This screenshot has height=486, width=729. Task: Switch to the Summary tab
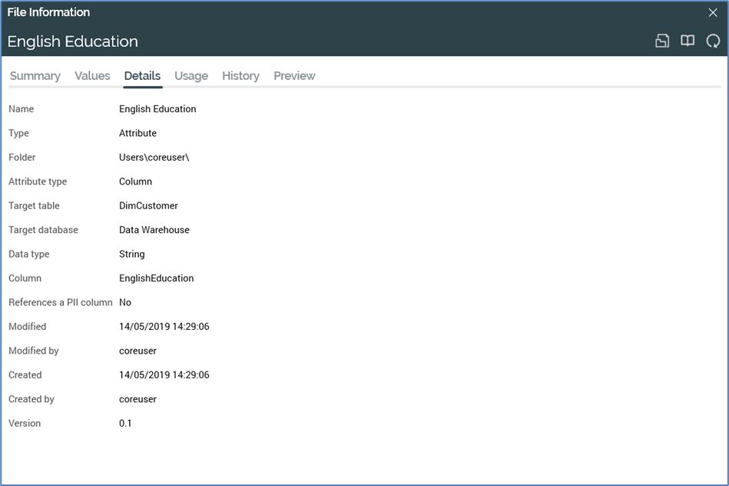click(x=35, y=76)
